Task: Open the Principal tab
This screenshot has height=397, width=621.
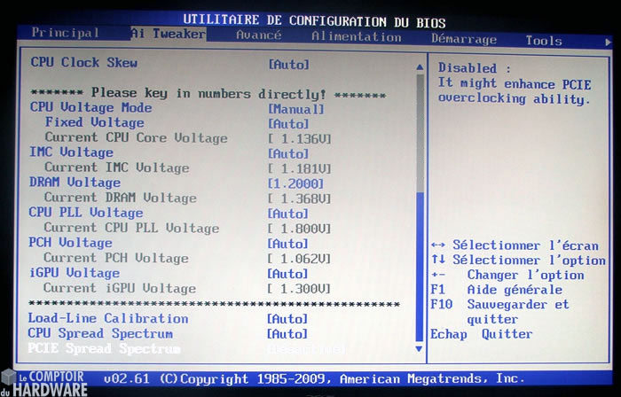Action: (66, 33)
